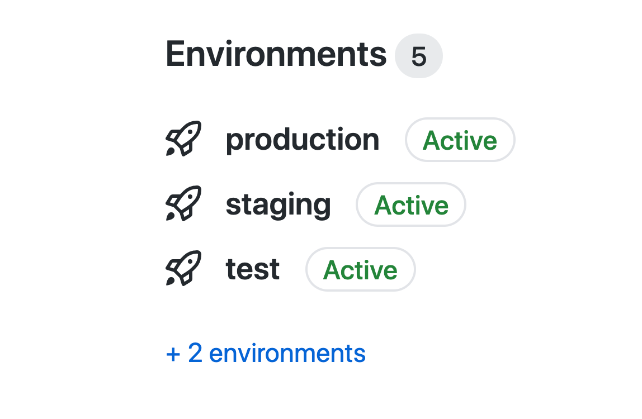Select the production deployment rocket symbol
Screen dimensions: 642x419
click(183, 139)
